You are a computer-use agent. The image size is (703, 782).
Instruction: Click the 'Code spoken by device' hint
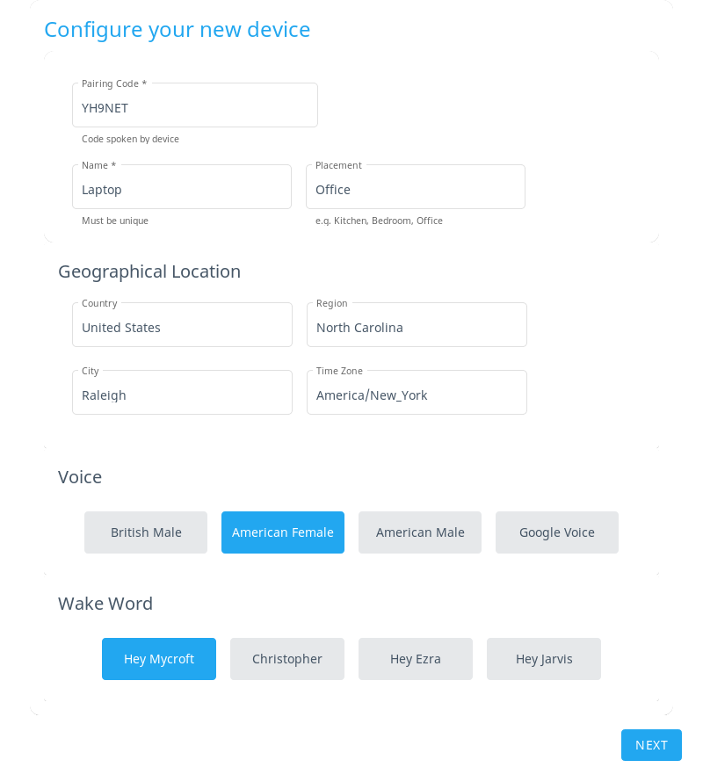coord(130,139)
